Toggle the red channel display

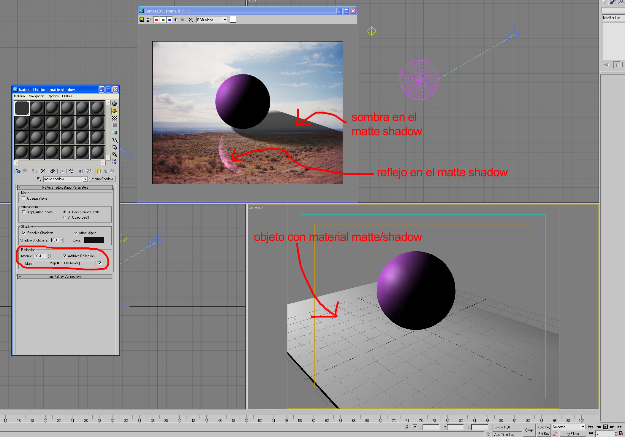coord(156,20)
